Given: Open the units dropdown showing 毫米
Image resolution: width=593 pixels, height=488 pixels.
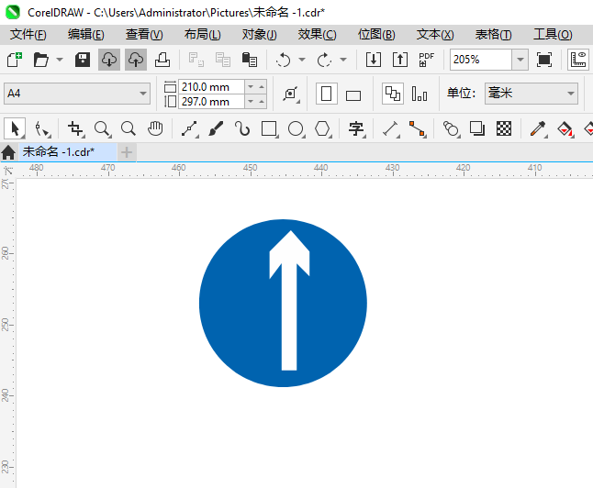Looking at the screenshot, I should point(531,94).
